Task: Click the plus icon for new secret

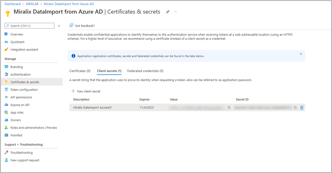Action: [x=73, y=91]
